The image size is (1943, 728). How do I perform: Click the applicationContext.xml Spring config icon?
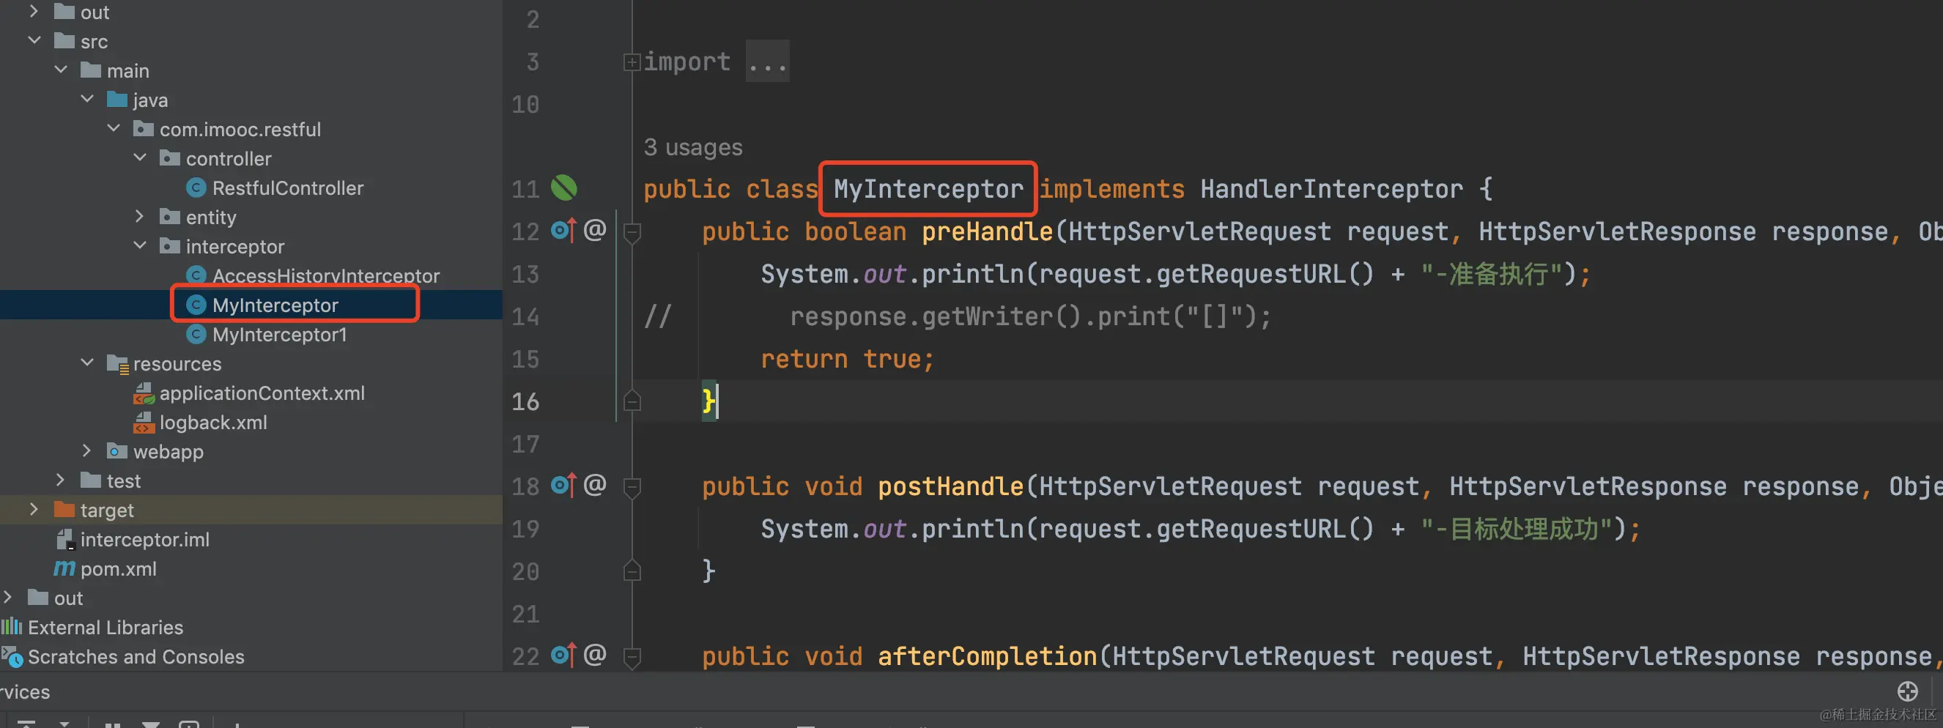click(x=144, y=393)
